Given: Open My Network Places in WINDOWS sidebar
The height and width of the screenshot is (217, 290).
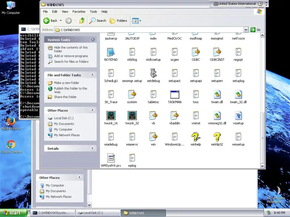Looking at the screenshot, I should (67, 135).
